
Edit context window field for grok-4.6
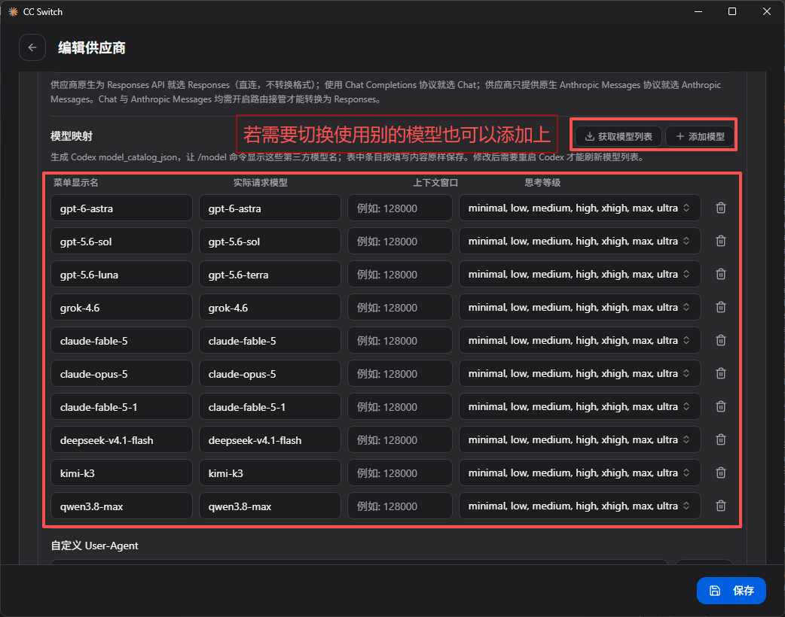400,308
